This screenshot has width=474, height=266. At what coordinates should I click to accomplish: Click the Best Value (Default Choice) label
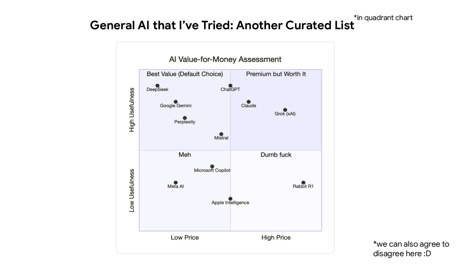185,74
